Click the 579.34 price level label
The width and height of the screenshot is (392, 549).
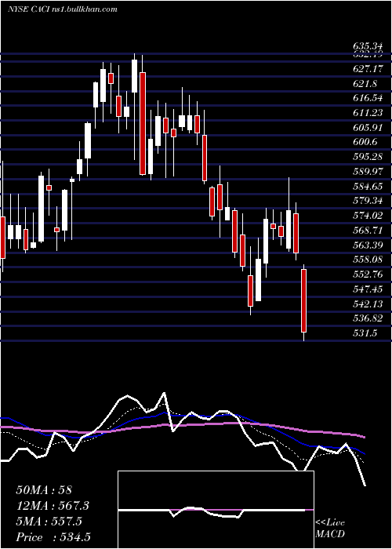click(x=368, y=201)
